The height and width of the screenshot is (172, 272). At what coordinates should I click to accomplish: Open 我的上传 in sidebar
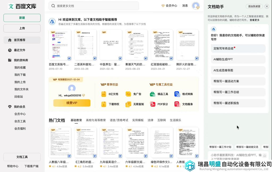point(20,82)
